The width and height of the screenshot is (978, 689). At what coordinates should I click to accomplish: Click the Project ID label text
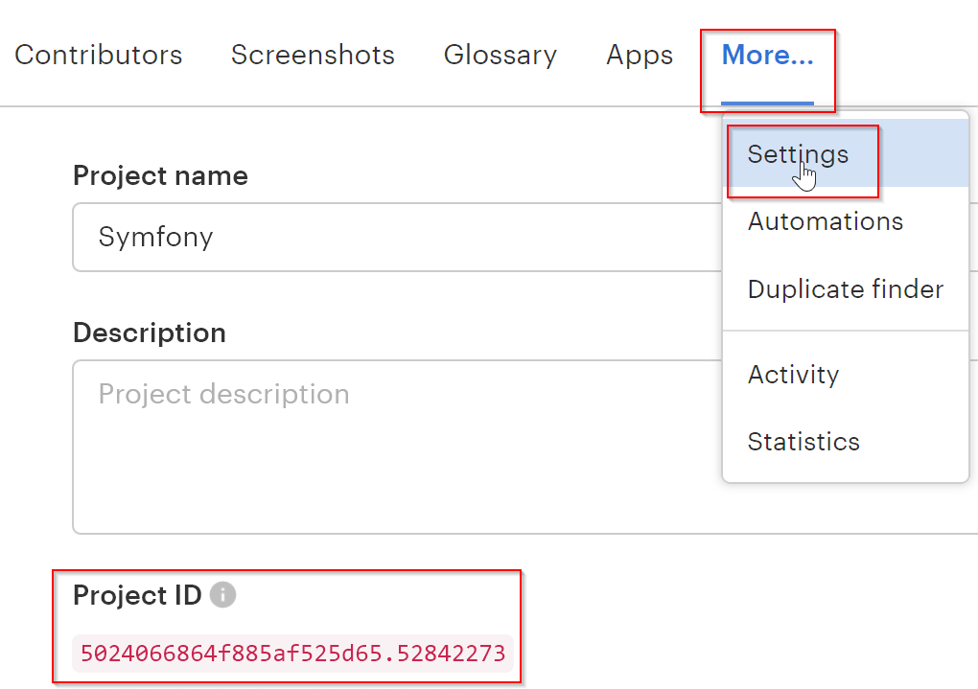click(x=137, y=596)
